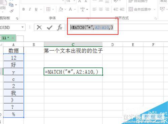Viewport: 168px width, 124px height.
Task: Apply cell borders icon
Action: [48, 9]
